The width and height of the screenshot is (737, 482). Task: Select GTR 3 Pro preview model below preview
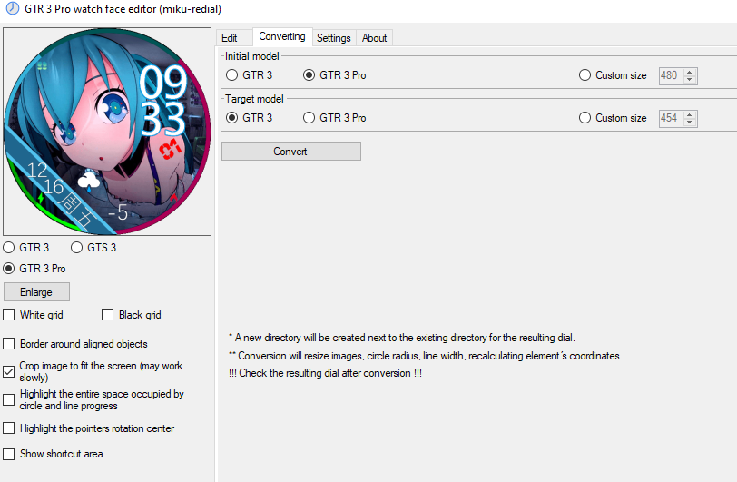[34, 269]
